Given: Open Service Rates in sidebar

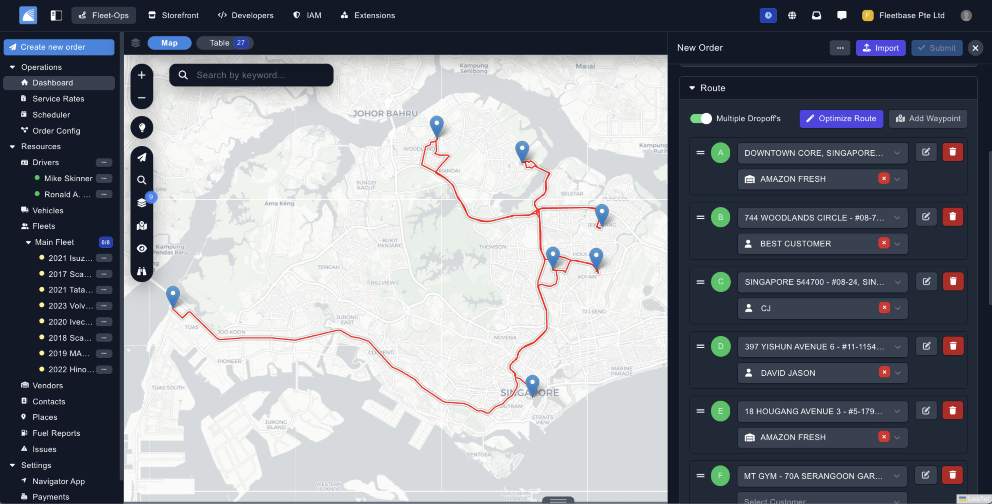Looking at the screenshot, I should (x=58, y=99).
